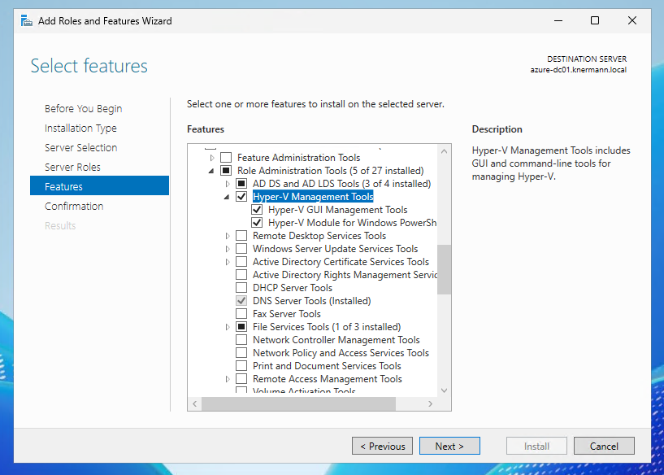The width and height of the screenshot is (664, 475).
Task: Maximize the wizard window
Action: [595, 20]
